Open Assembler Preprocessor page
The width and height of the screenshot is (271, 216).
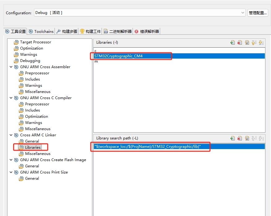click(37, 73)
